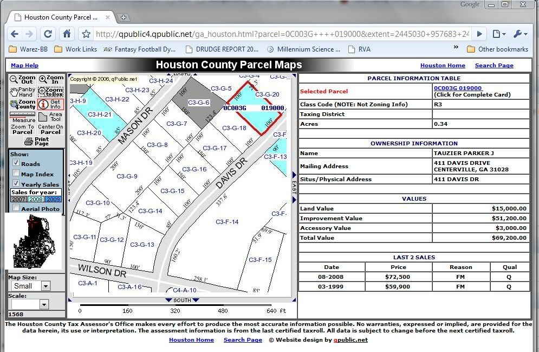
Task: Enable the Aerial Photo checkbox
Action: (x=16, y=208)
